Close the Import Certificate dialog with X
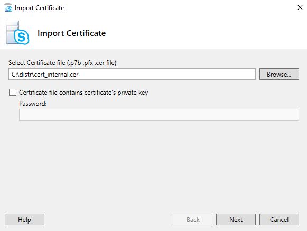307x231 pixels. coord(300,7)
